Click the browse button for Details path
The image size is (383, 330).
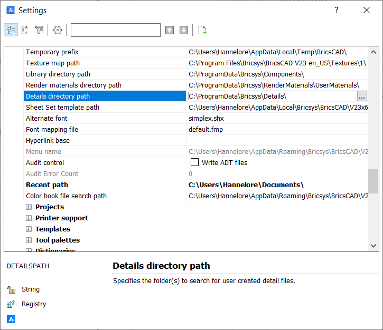362,96
